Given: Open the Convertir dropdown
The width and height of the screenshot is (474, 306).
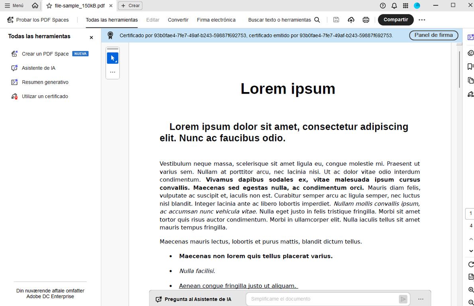Looking at the screenshot, I should tap(178, 20).
